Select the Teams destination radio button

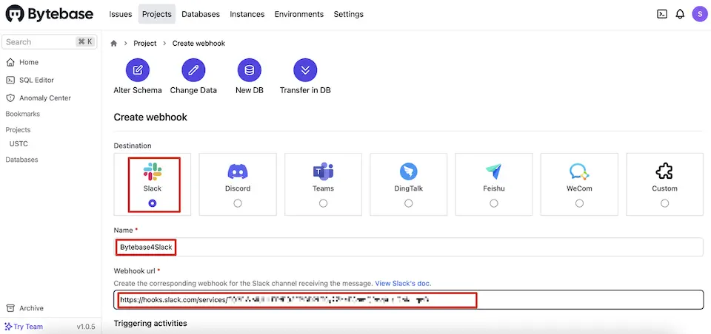click(x=323, y=204)
